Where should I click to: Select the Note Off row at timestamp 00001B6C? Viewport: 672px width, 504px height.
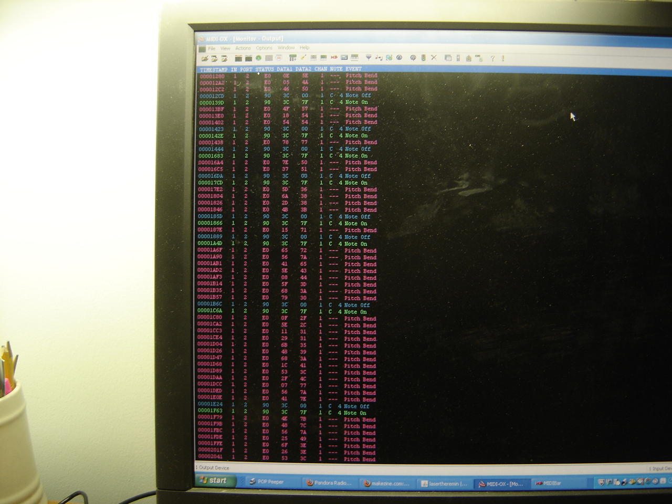click(x=285, y=304)
